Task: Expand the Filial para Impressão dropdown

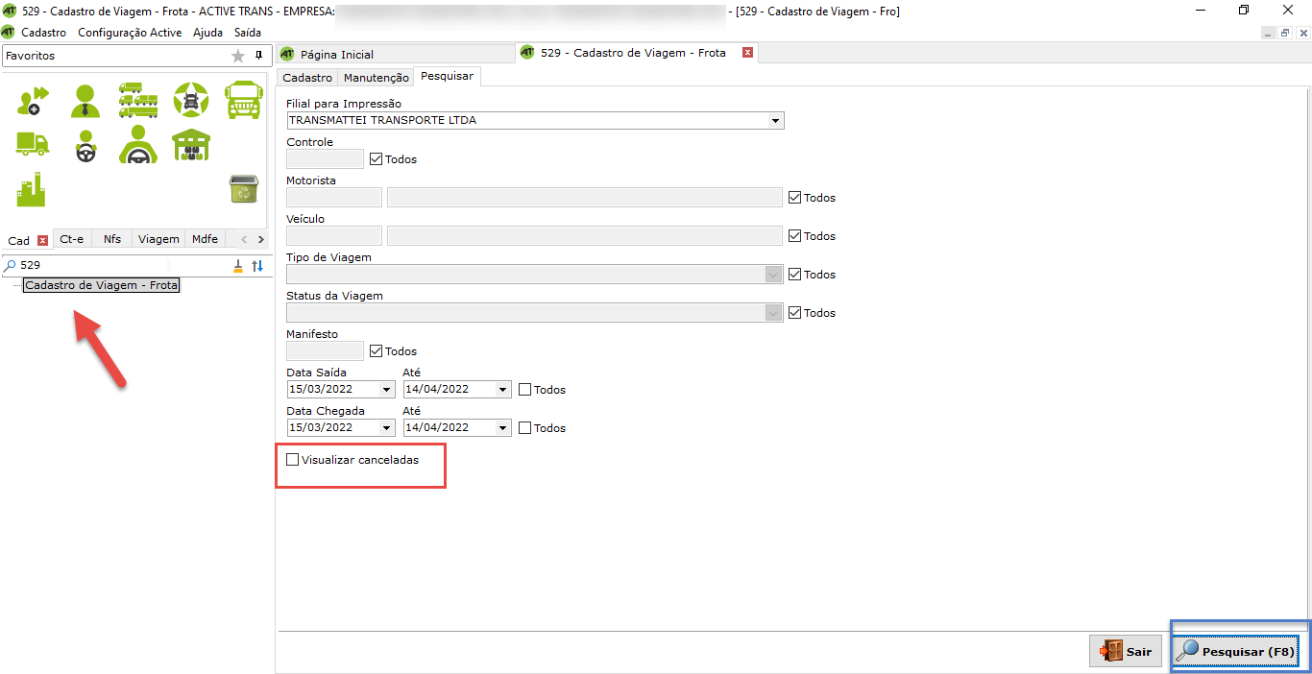Action: (775, 121)
